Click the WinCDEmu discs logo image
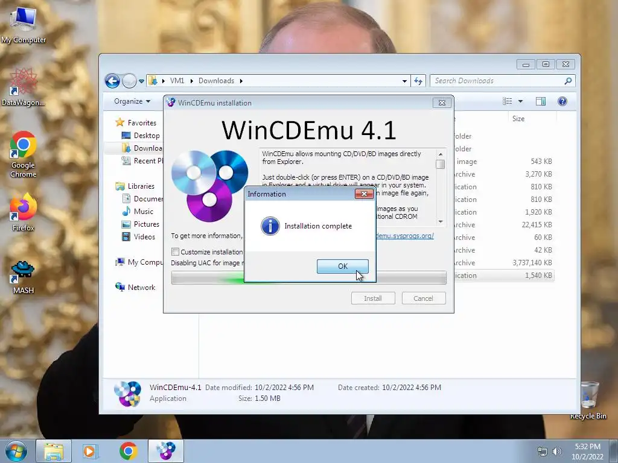The width and height of the screenshot is (618, 463). pyautogui.click(x=209, y=186)
